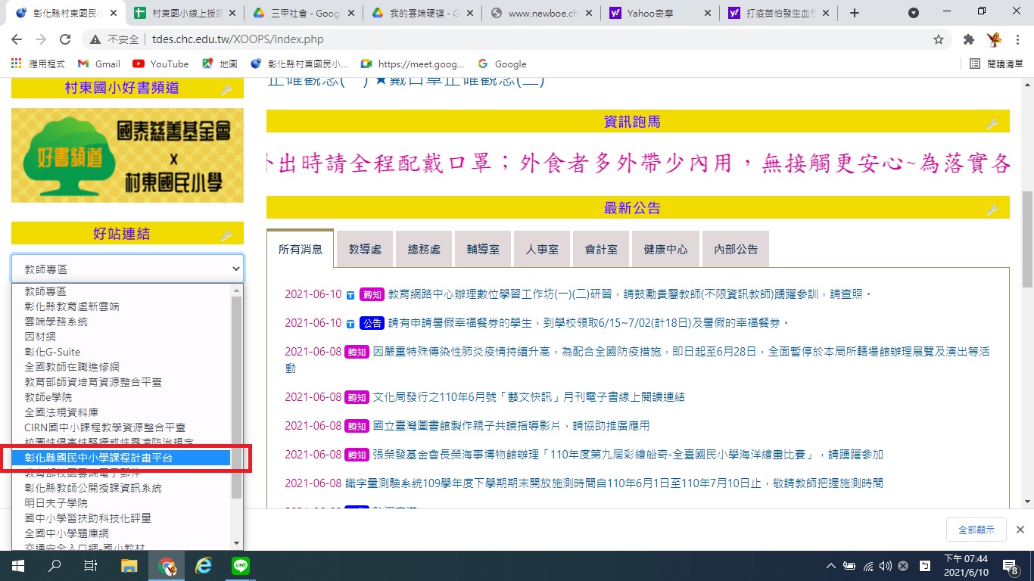Switch to the 輔導室 tab

pos(483,249)
